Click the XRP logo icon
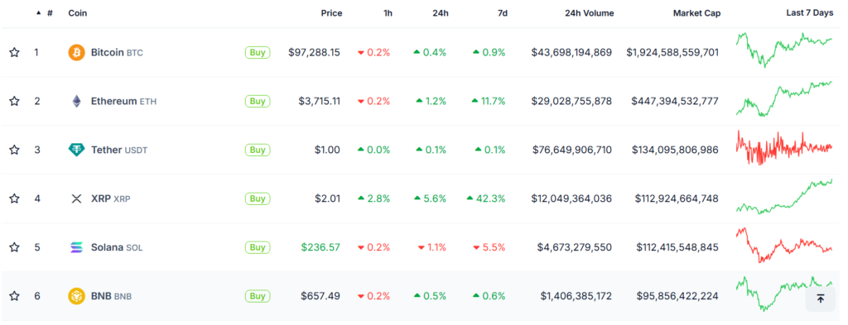Screen dimensions: 848x325 76,198
